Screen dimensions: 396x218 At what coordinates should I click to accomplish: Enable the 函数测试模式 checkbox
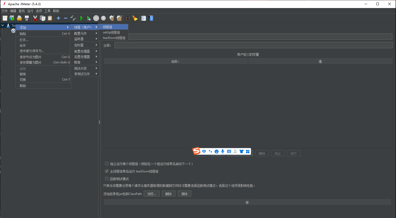tap(107, 179)
